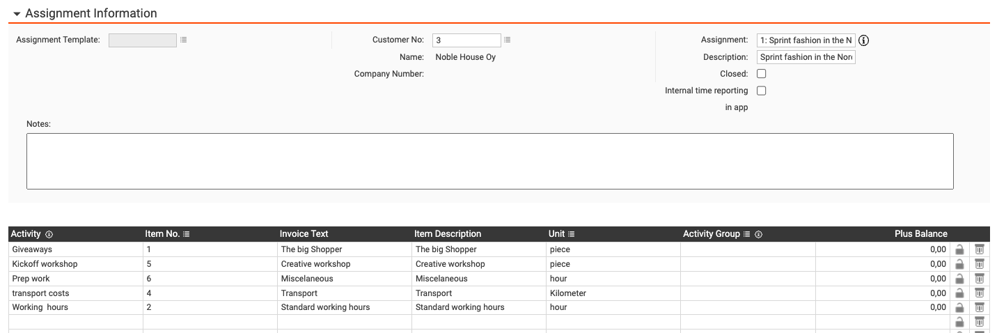Viewport: 997px width, 333px height.
Task: Open the Unit column list icon
Action: coord(572,234)
